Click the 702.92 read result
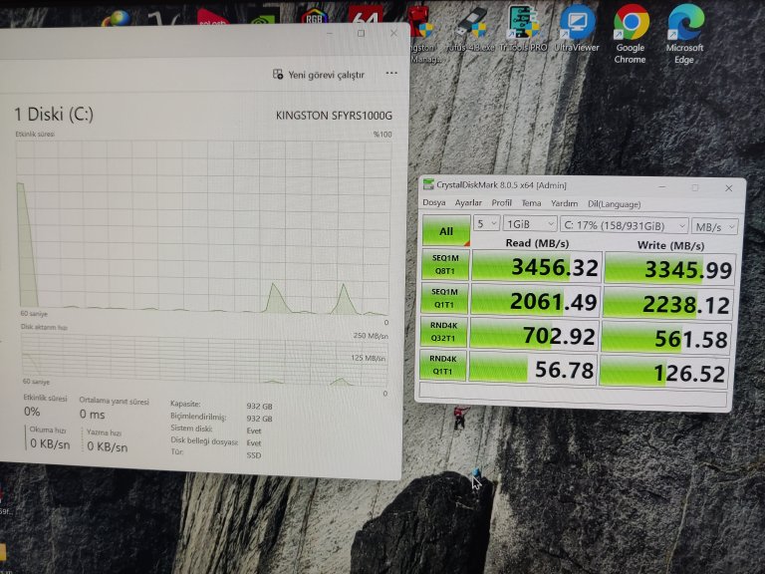Viewport: 765px width, 574px height. [534, 335]
